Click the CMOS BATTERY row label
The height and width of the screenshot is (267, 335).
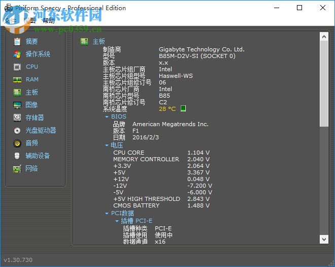[x=137, y=205]
